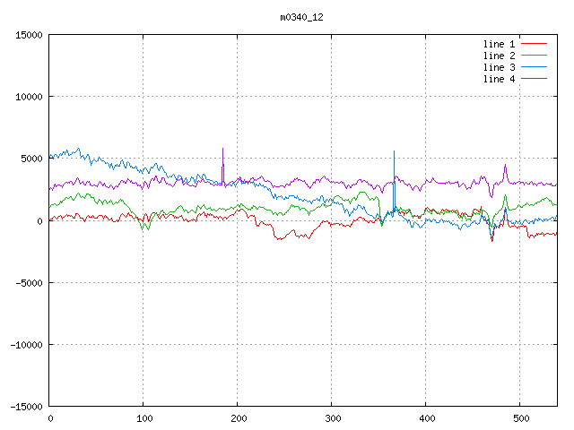Image resolution: width=574 pixels, height=430 pixels.
Task: Click the blue line 3 legend sample
Action: (x=535, y=67)
